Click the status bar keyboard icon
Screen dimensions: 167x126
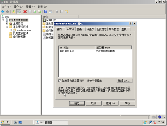[x=154, y=117]
